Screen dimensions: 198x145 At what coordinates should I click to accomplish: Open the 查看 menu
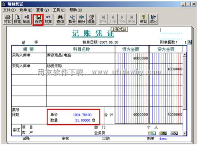(42, 10)
